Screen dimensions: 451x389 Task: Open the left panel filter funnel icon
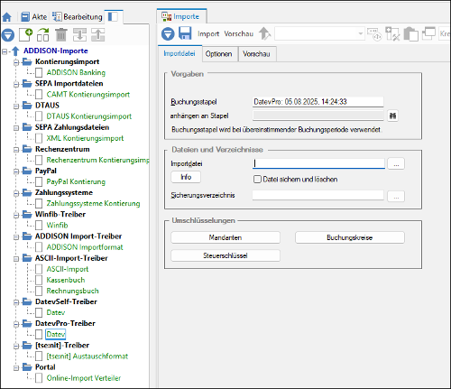pos(8,35)
